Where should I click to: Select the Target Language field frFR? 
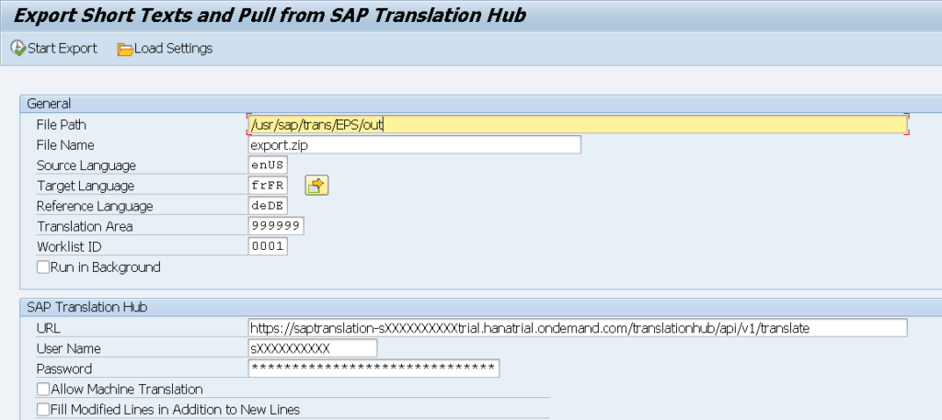click(268, 186)
